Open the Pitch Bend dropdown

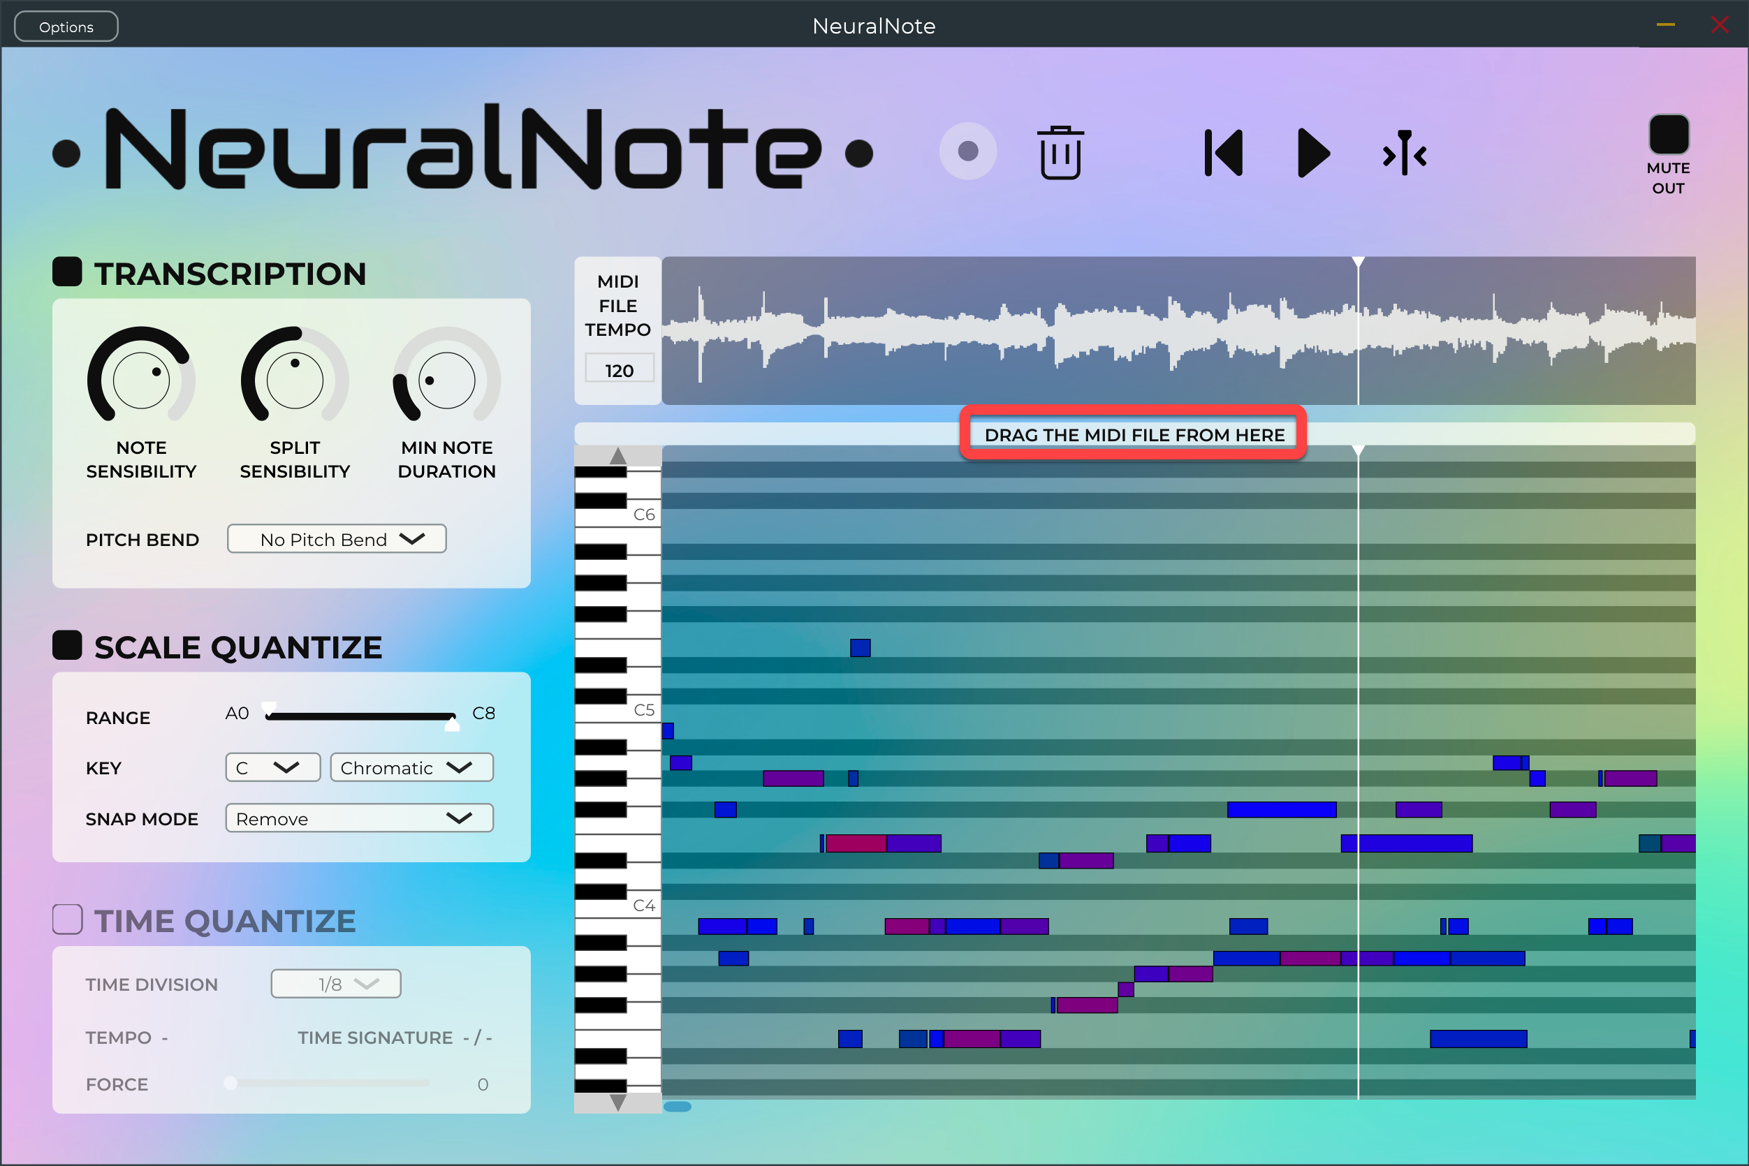coord(336,539)
